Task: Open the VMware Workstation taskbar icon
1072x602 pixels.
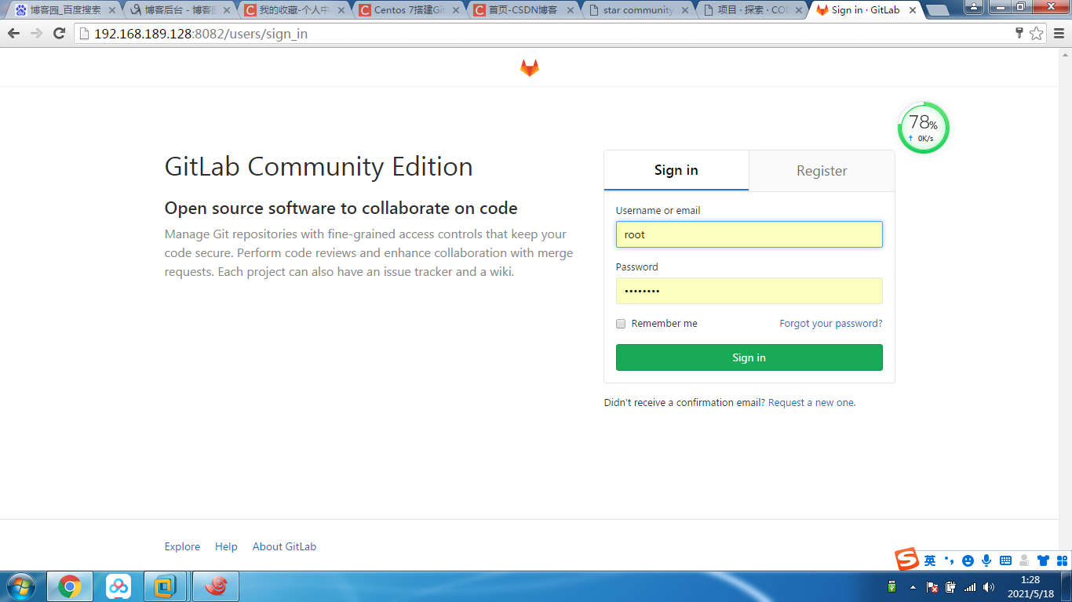Action: coord(166,586)
